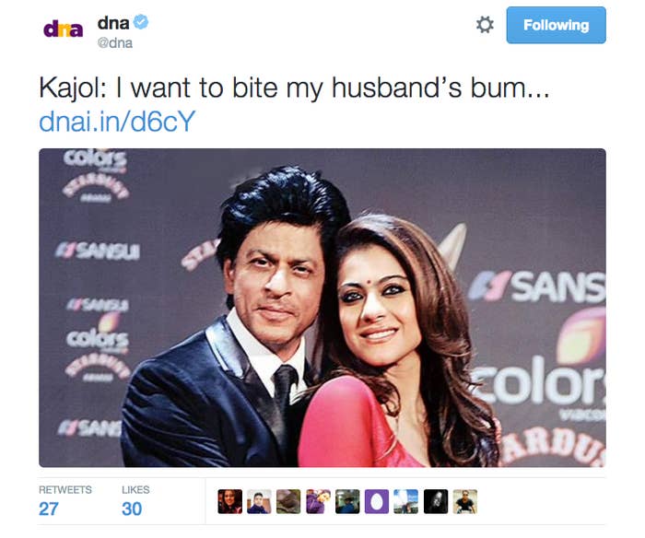Click the dna account display name
645x538 pixels.
coord(113,23)
